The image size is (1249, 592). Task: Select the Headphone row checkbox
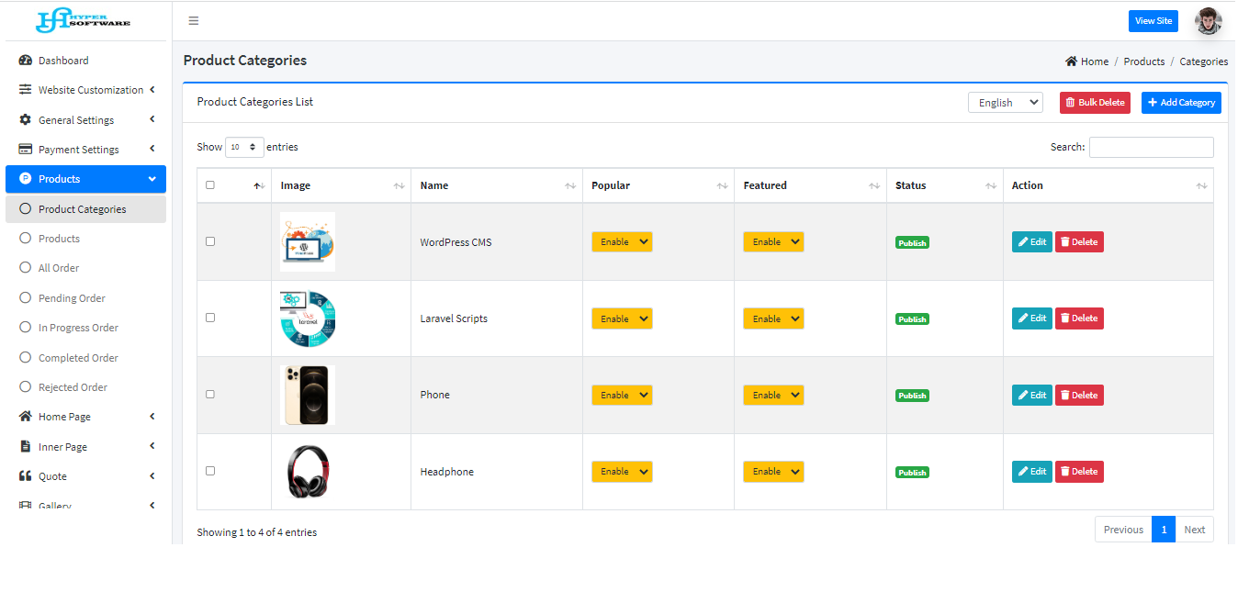(x=210, y=471)
